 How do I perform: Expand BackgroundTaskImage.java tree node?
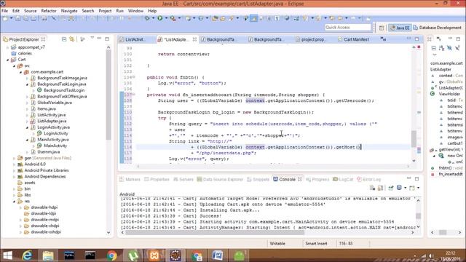pyautogui.click(x=28, y=78)
